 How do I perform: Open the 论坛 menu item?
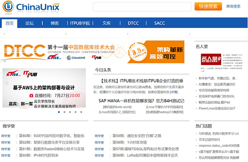[x=29, y=23]
